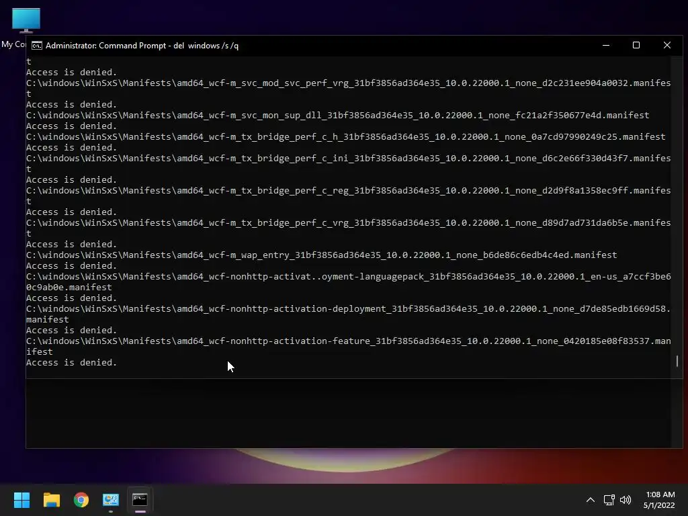Open the network status tray icon

609,500
